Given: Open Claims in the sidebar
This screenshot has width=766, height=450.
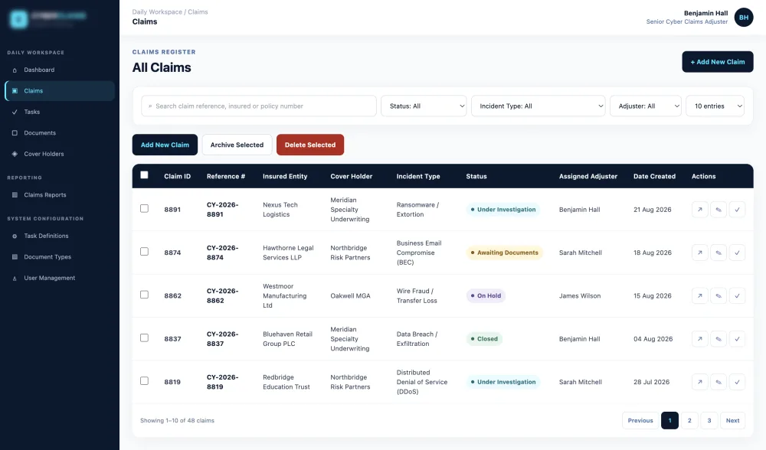Looking at the screenshot, I should 60,91.
